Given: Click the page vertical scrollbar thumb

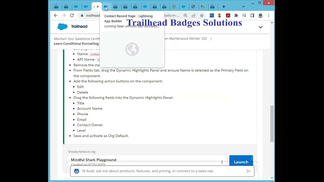Looking at the screenshot, I should [x=272, y=124].
